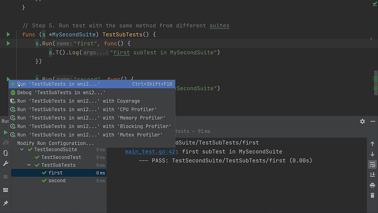The image size is (378, 213).
Task: Click the restore layout icon
Action: pos(6,190)
